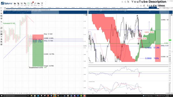Viewport: 173px width, 97px height.
Task: Show previous tabs with the left chevron
Action: coord(160,8)
